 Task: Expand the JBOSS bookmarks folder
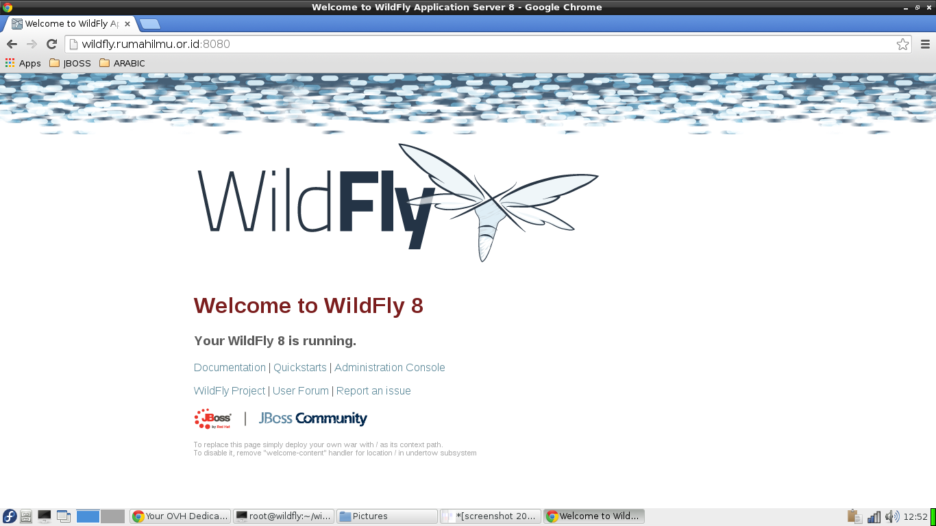tap(70, 63)
